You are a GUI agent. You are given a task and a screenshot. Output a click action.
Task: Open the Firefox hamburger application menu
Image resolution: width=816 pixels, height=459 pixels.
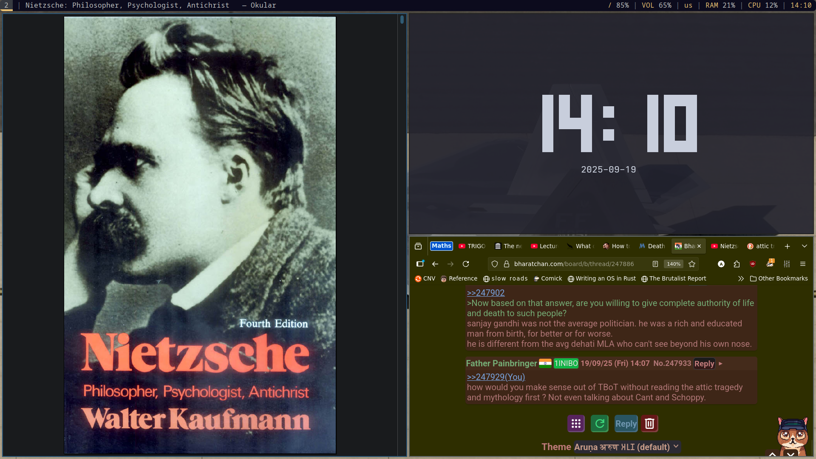[x=803, y=264]
